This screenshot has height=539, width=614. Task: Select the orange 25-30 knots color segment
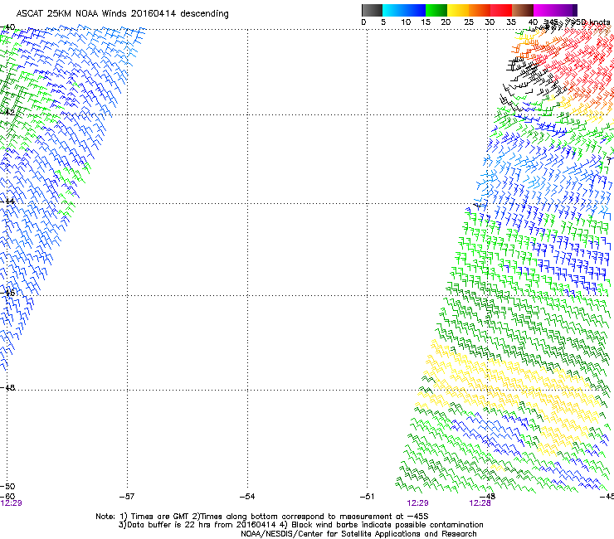(x=480, y=10)
